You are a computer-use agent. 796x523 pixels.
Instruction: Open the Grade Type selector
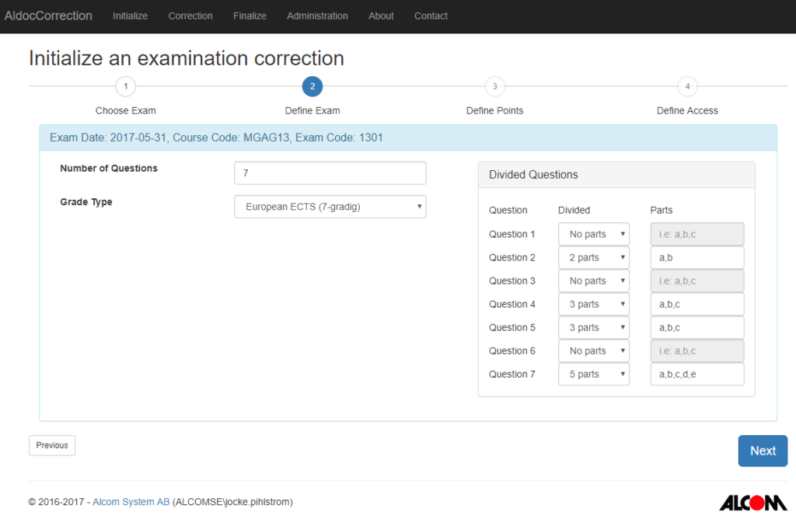click(330, 206)
